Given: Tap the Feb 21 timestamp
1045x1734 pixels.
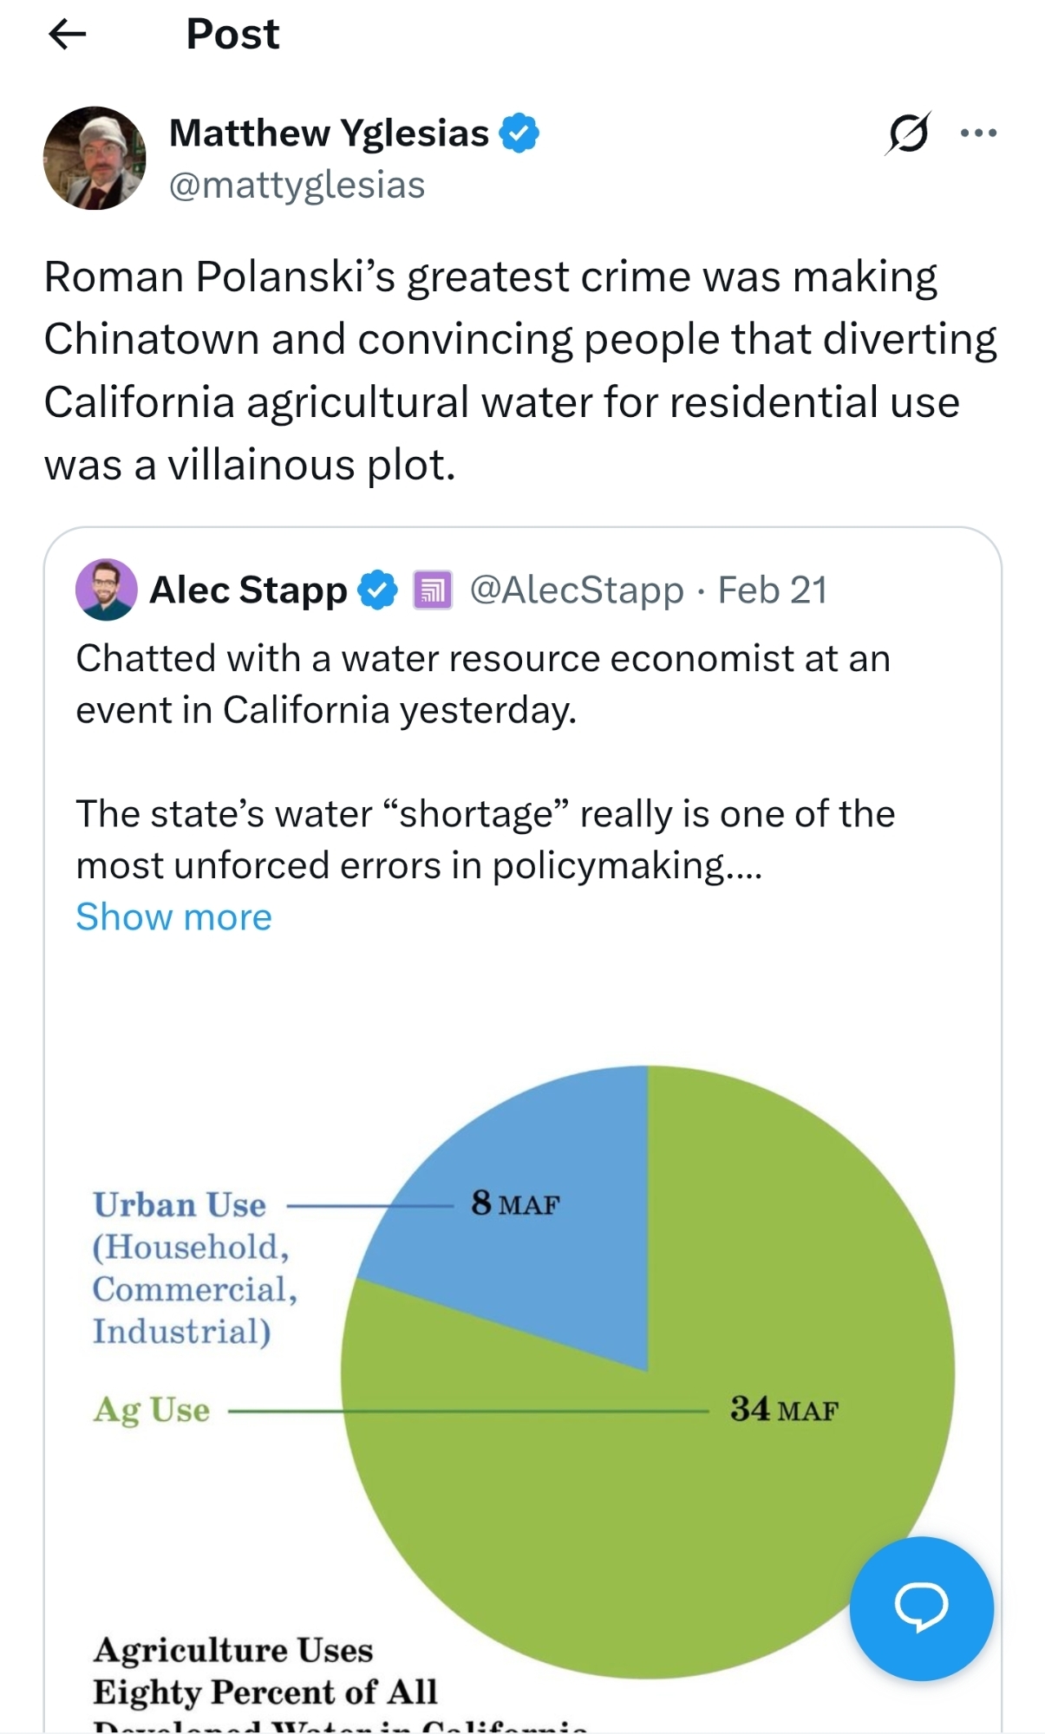Looking at the screenshot, I should tap(772, 590).
